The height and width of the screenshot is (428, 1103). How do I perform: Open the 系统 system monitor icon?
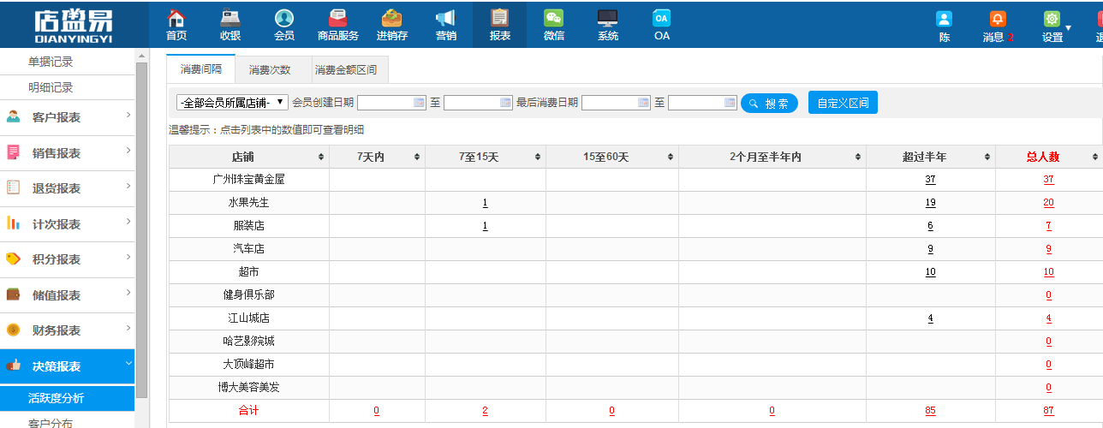pos(608,18)
